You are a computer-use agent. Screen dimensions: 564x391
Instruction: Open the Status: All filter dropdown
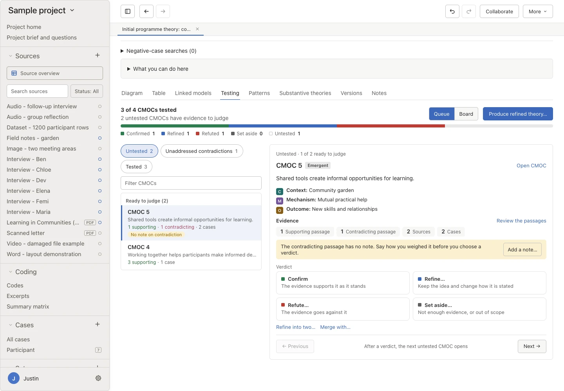[x=87, y=91]
